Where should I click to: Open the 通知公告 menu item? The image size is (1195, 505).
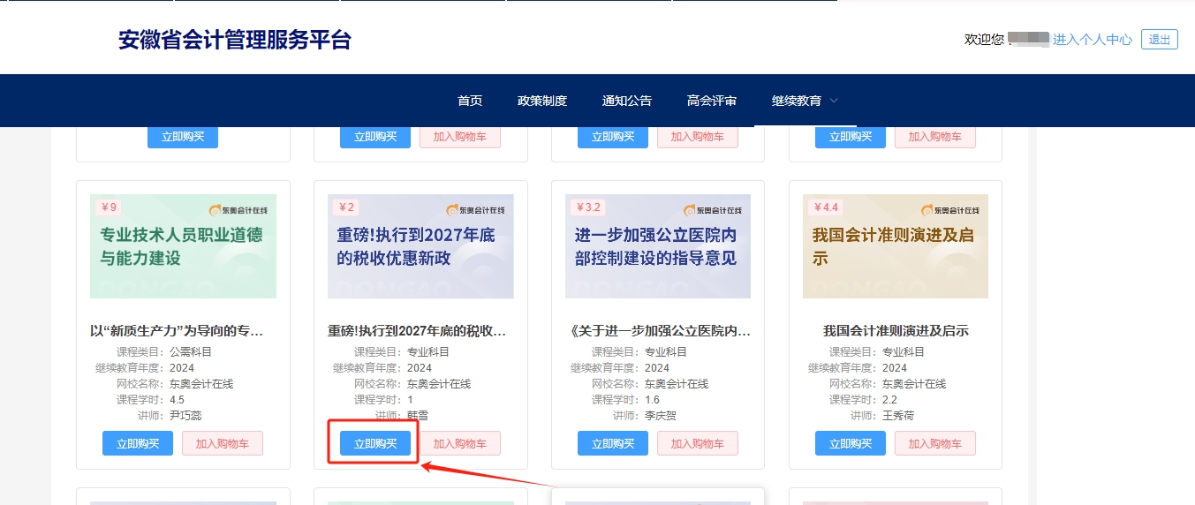click(x=627, y=101)
